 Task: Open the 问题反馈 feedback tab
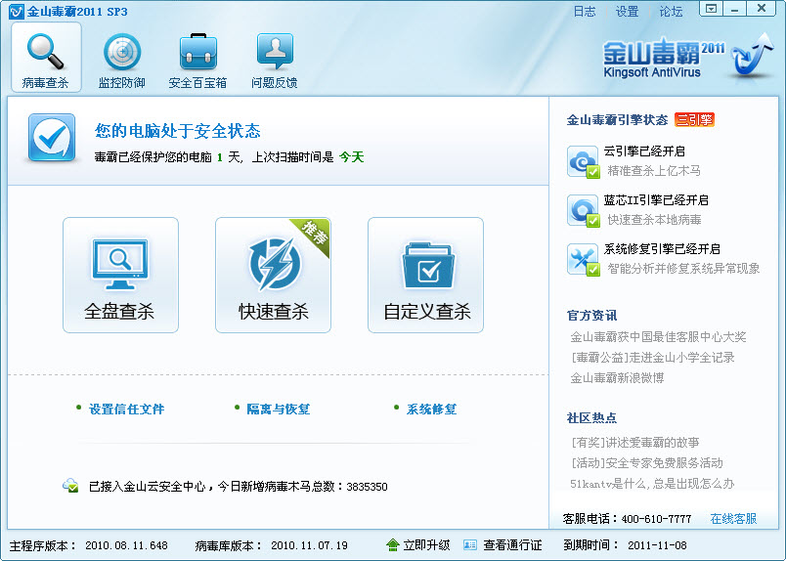pos(274,61)
